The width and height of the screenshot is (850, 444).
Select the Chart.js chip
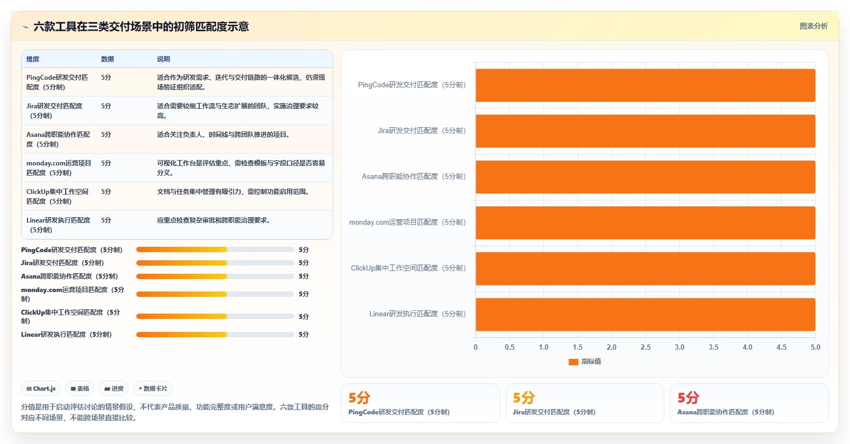41,388
